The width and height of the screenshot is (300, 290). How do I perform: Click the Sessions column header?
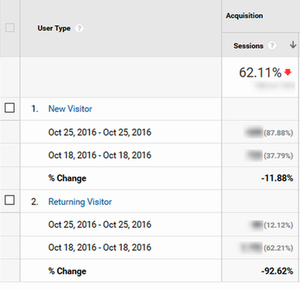coord(248,46)
